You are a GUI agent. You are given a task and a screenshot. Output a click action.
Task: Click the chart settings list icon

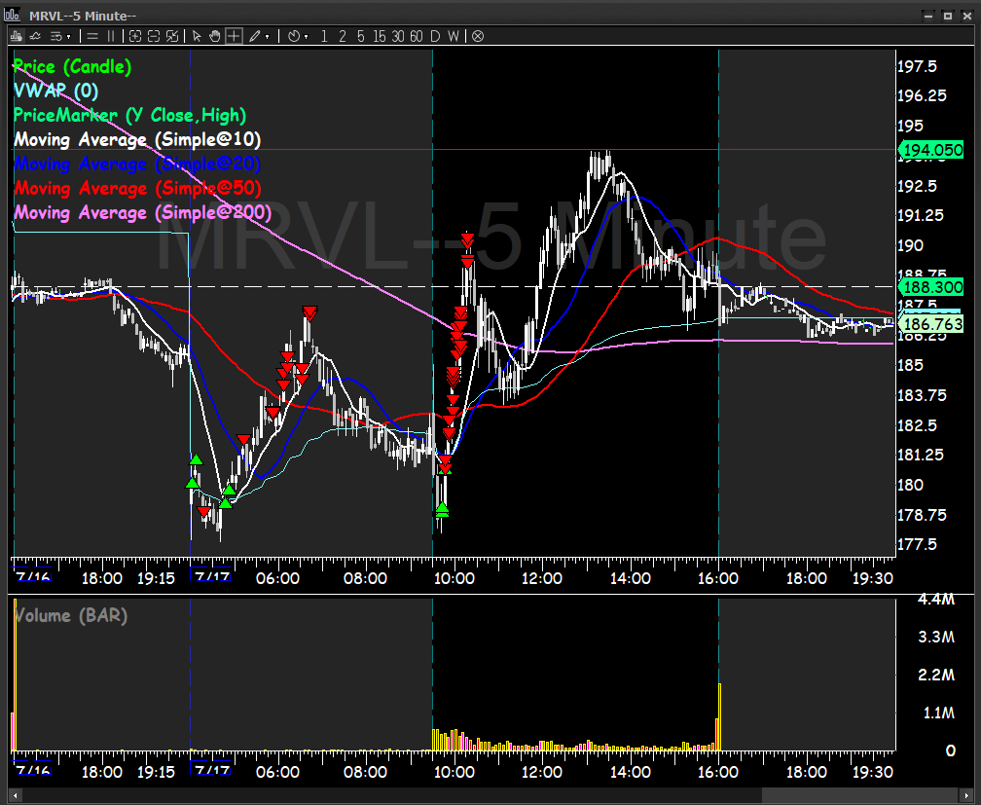55,36
